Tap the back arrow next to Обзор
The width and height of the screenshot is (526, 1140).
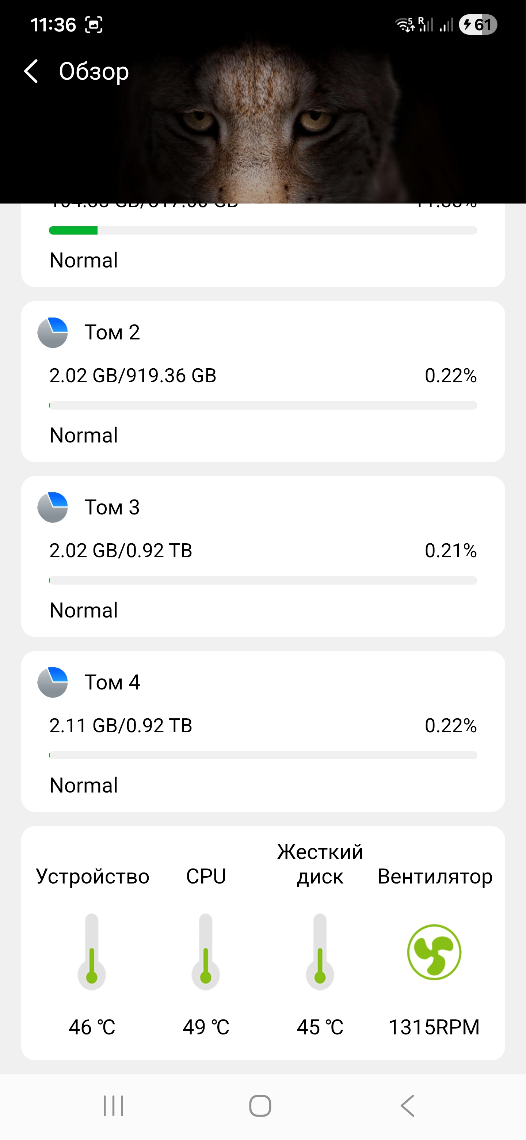point(31,71)
